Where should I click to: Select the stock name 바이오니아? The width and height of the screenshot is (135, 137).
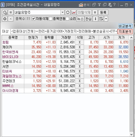click(x=10, y=57)
